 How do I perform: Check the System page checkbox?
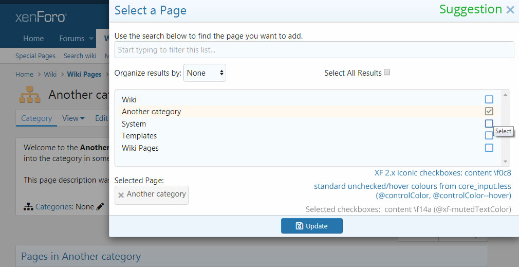[x=489, y=123]
